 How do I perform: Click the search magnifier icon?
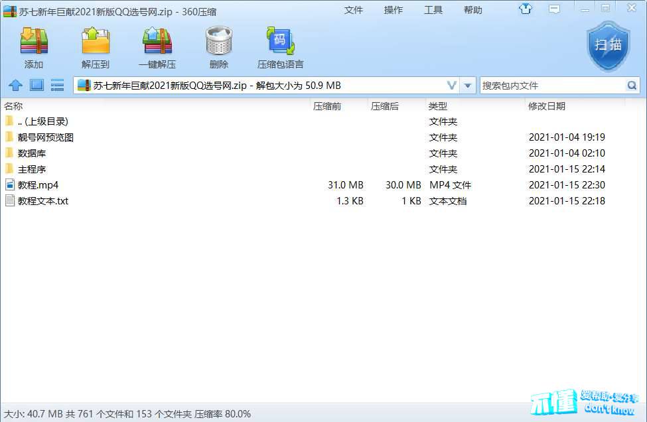[x=632, y=86]
